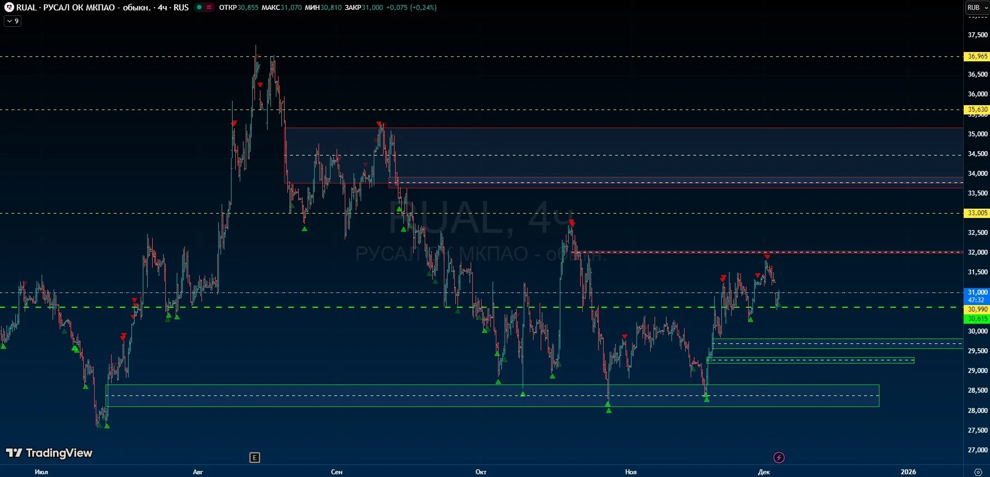Click the ЗАКР 31,000 close value
Screen dimensions: 990x477
[x=364, y=8]
